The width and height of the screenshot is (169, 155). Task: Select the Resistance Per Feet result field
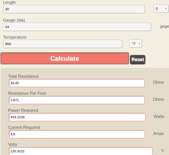tap(77, 100)
